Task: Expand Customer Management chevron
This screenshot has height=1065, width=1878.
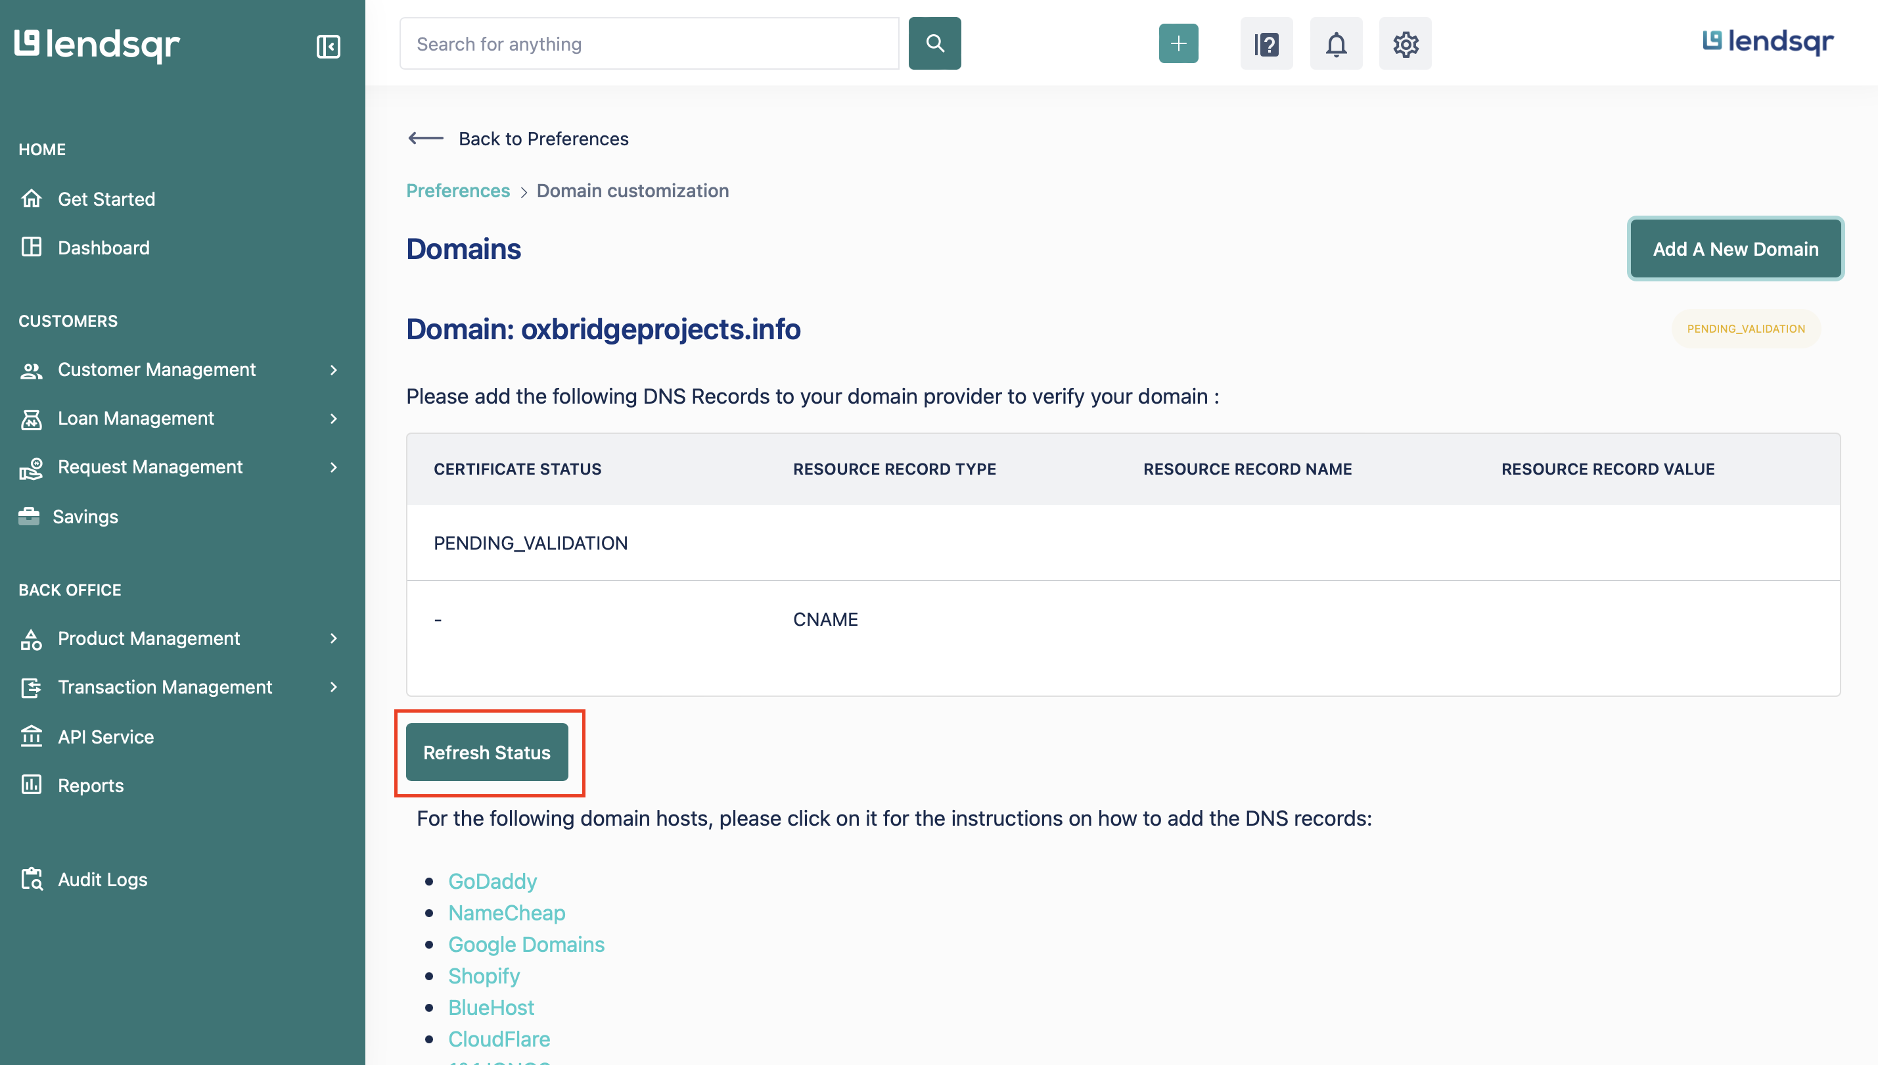Action: point(334,370)
